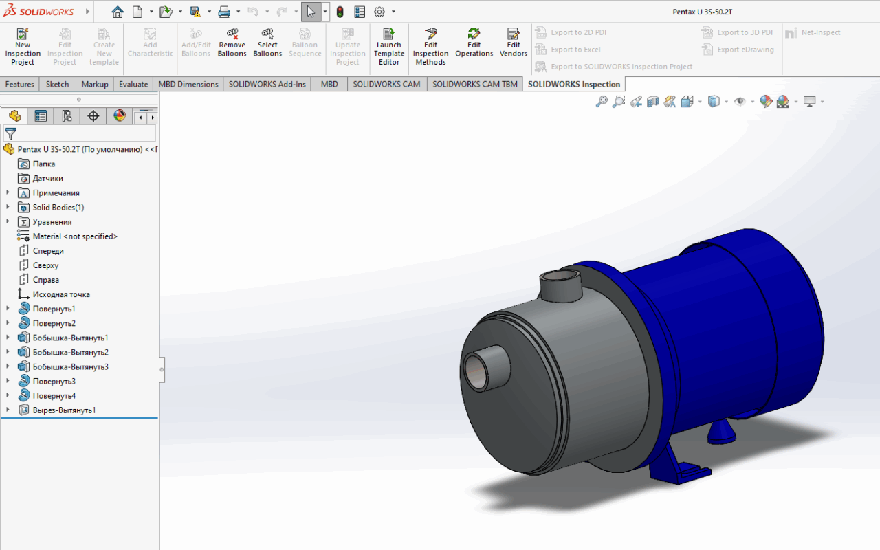Switch to the MBD Dimensions tab
This screenshot has width=880, height=550.
point(188,84)
